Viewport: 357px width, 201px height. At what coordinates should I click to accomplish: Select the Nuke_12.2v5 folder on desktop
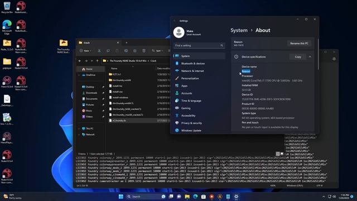[x=7, y=45]
